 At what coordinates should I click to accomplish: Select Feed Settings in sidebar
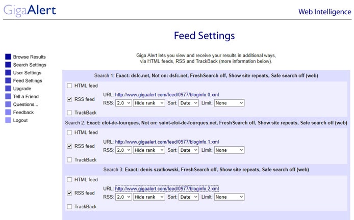click(x=28, y=80)
